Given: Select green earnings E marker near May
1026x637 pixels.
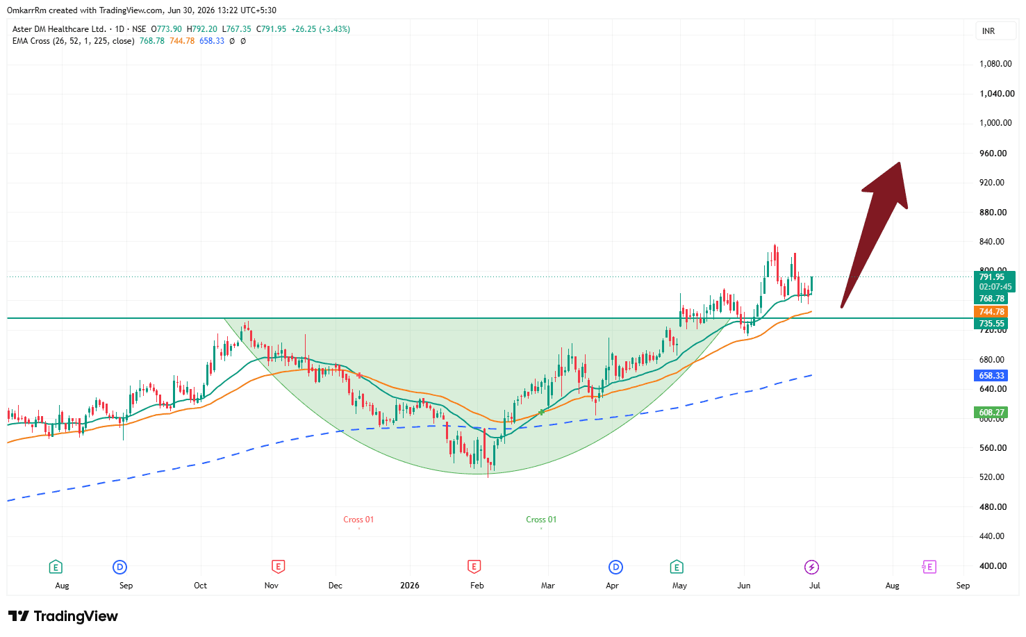Looking at the screenshot, I should 677,568.
